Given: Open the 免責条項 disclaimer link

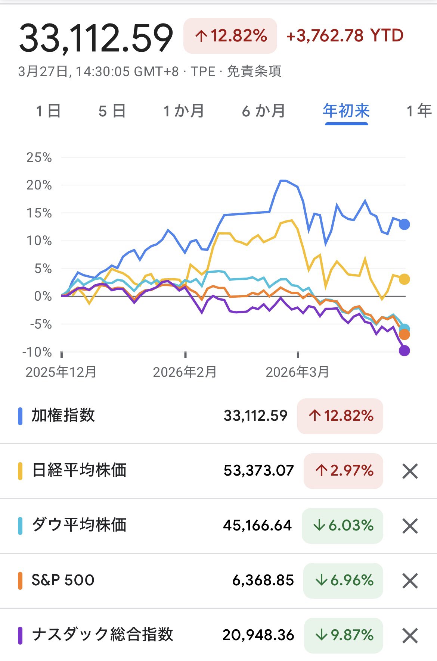Looking at the screenshot, I should [254, 71].
